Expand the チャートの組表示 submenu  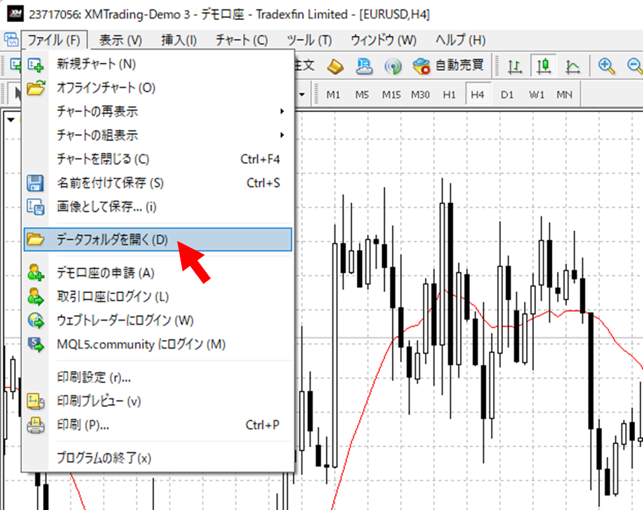pos(158,135)
